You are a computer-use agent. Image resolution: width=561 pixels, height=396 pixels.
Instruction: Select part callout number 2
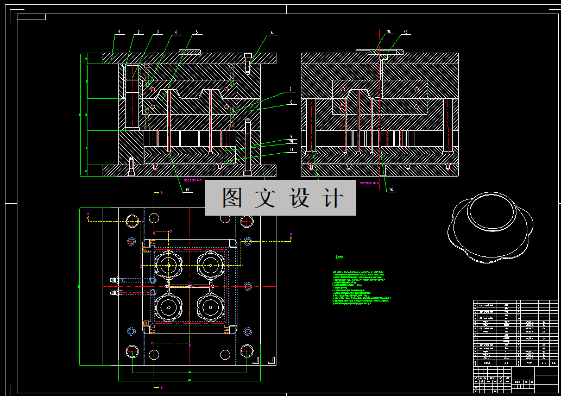[138, 32]
